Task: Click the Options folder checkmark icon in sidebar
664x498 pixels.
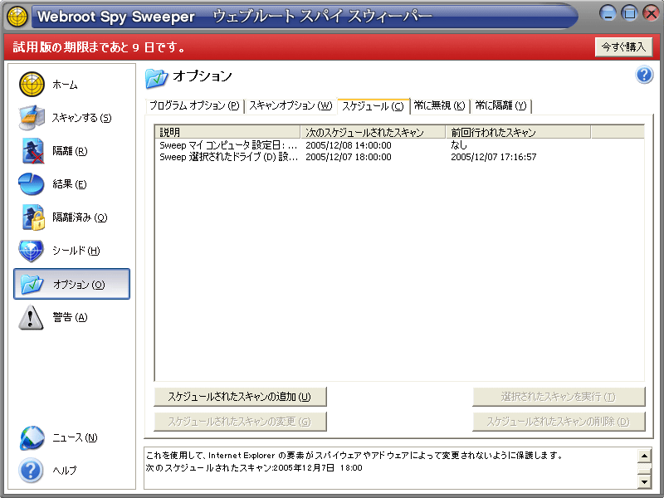Action: [x=32, y=284]
